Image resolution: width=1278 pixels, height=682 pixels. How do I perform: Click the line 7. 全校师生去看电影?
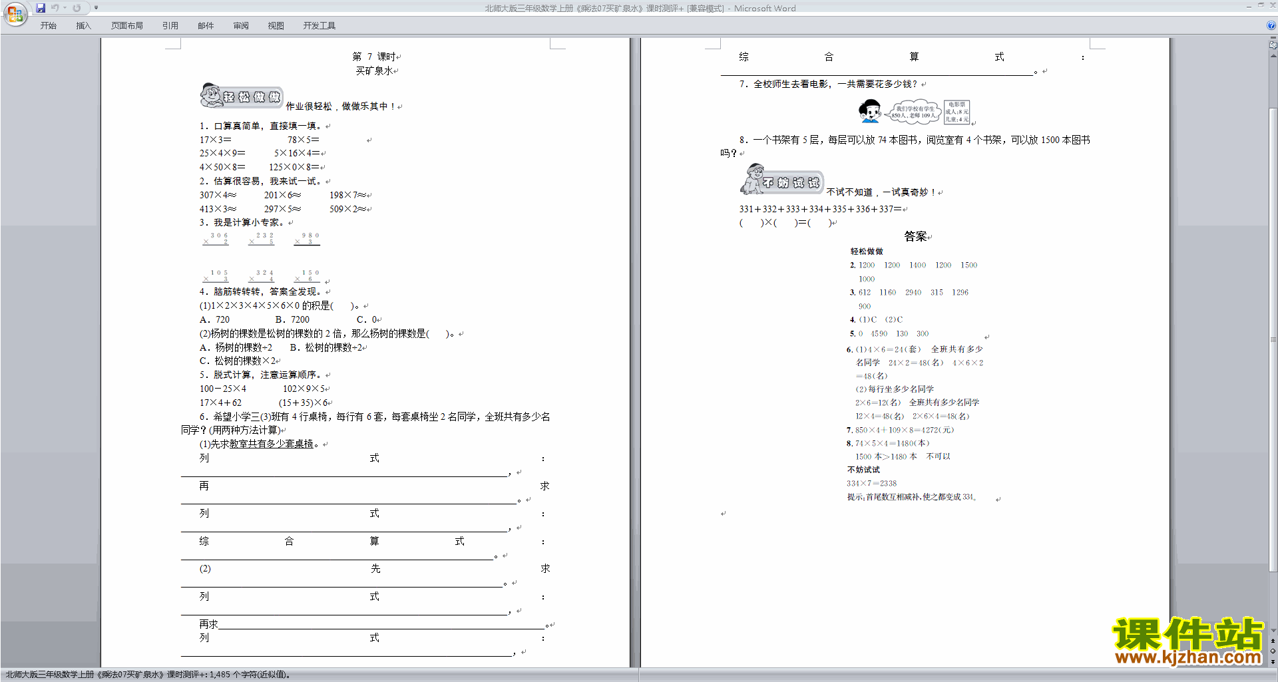coord(828,84)
